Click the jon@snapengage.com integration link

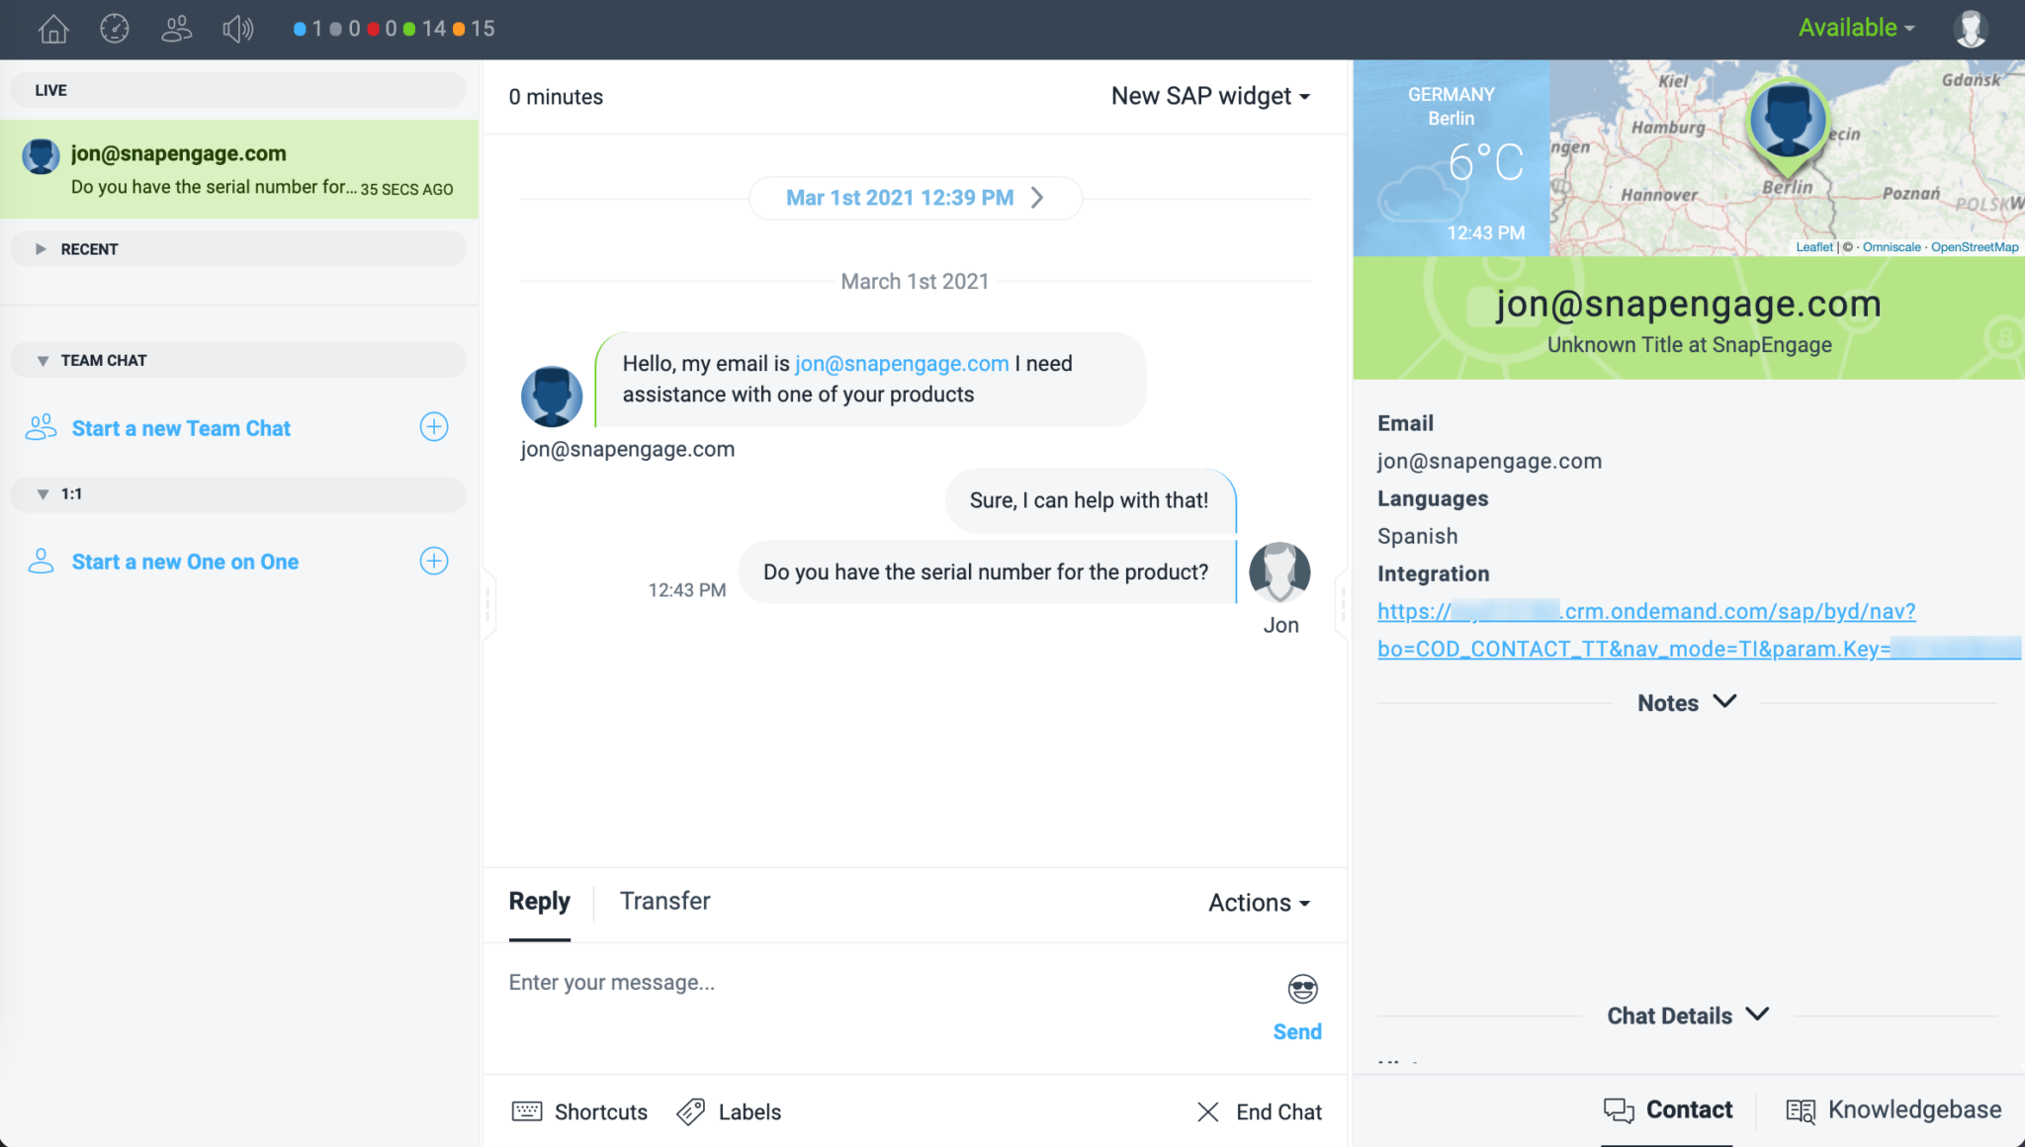tap(1646, 627)
